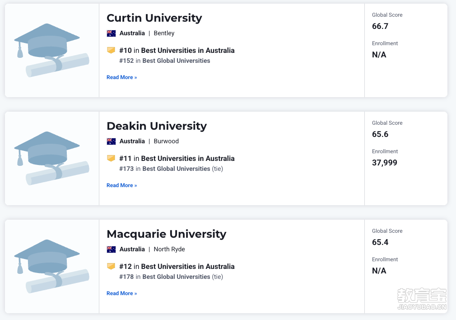Open the Macquarie University title link
This screenshot has width=456, height=320.
coord(166,234)
